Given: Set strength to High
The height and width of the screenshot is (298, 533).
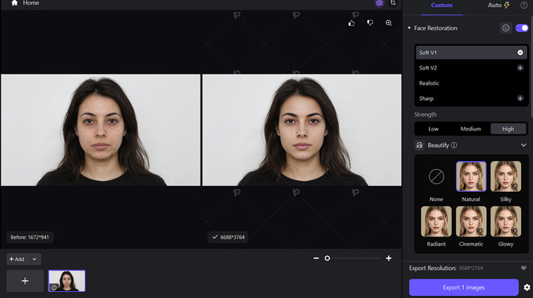Looking at the screenshot, I should click(x=508, y=129).
